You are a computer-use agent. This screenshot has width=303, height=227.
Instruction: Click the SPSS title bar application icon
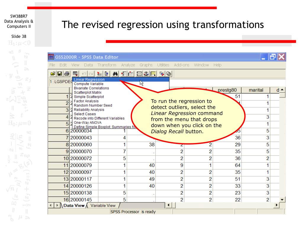(51, 57)
